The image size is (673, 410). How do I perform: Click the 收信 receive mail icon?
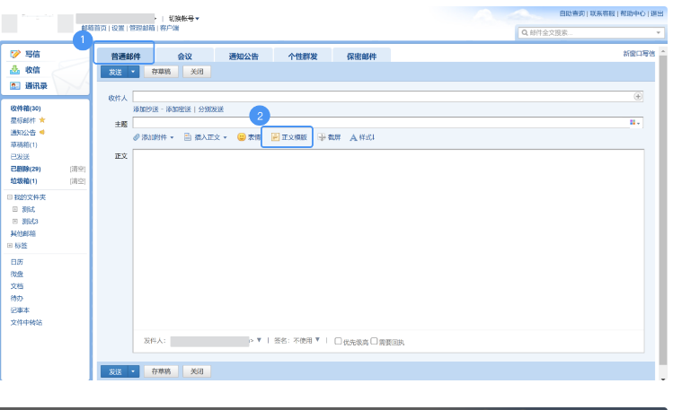point(15,70)
